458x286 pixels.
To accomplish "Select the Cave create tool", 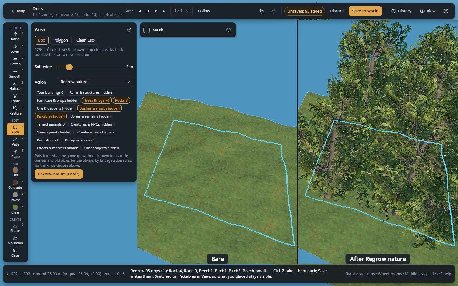I will coord(15,253).
